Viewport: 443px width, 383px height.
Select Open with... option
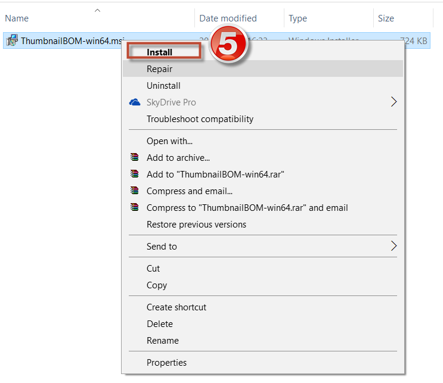coord(169,141)
